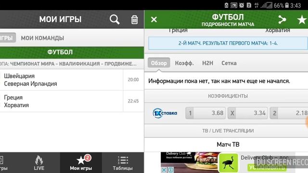Tap the ad info icon
Image resolution: width=308 pixels, height=173 pixels.
(x=171, y=170)
